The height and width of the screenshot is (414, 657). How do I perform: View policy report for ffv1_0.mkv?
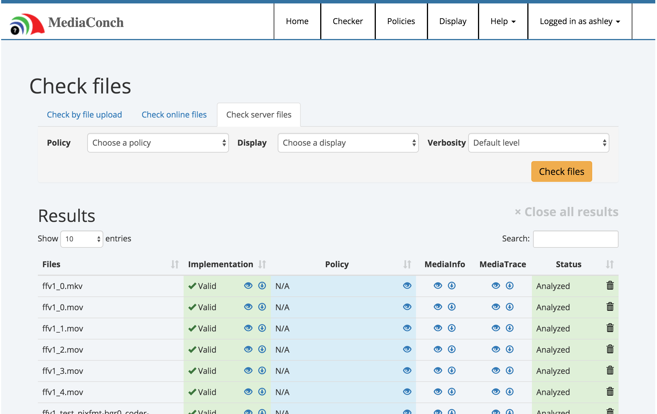tap(407, 286)
